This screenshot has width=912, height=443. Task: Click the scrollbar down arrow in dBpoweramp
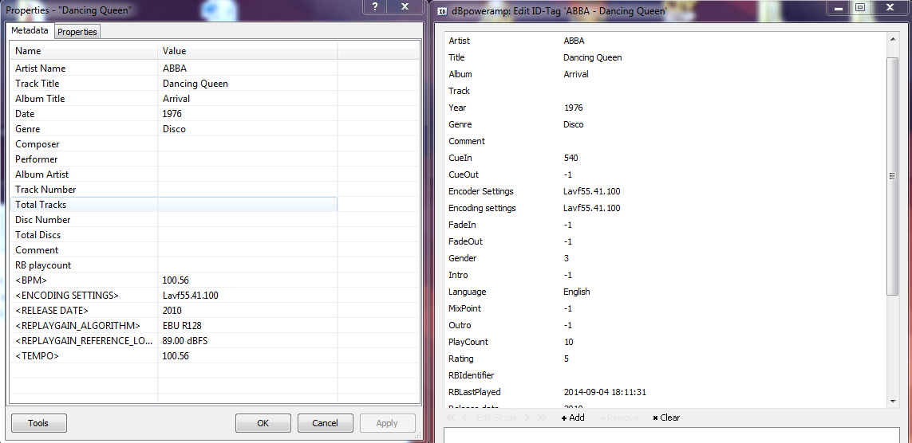(x=893, y=402)
